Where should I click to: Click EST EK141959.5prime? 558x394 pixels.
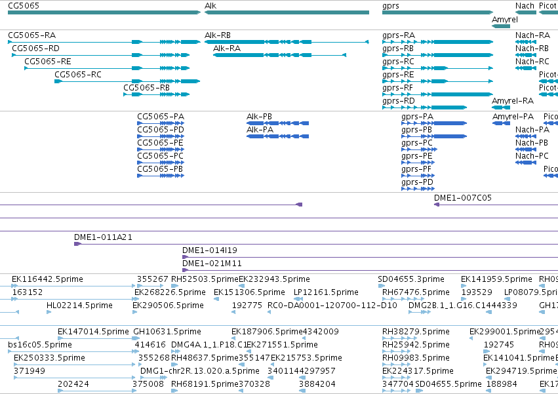(496, 279)
